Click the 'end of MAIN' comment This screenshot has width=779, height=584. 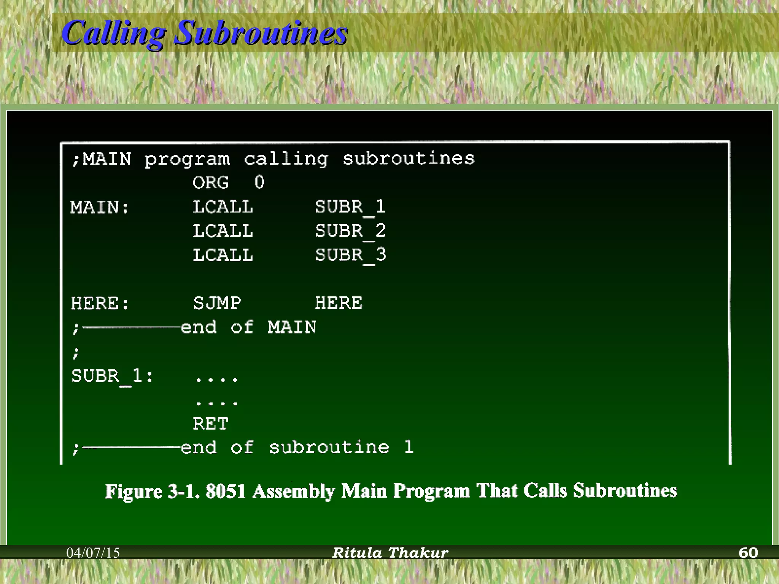point(248,327)
